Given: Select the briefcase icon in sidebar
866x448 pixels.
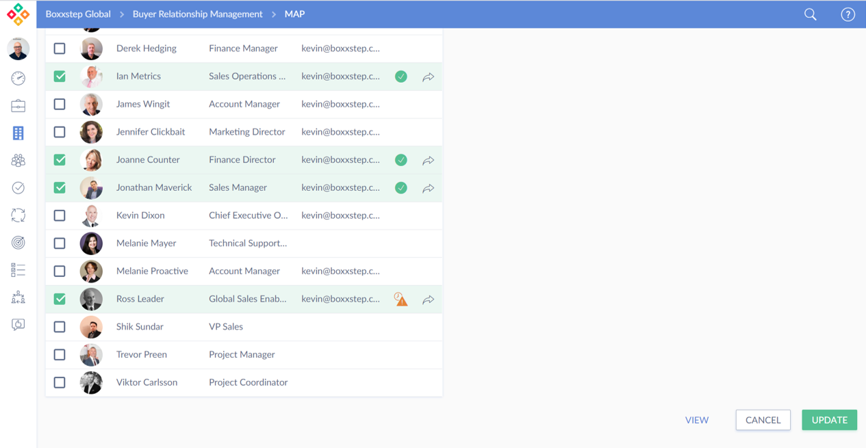Looking at the screenshot, I should pyautogui.click(x=18, y=106).
